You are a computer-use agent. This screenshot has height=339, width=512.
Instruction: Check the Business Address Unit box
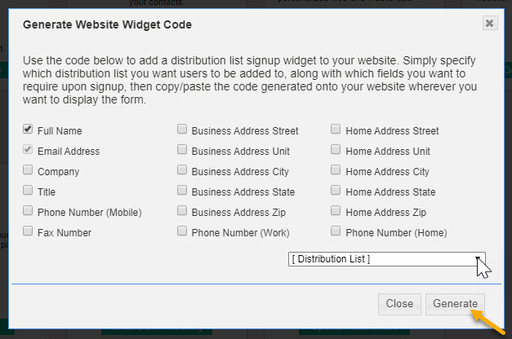tap(182, 150)
